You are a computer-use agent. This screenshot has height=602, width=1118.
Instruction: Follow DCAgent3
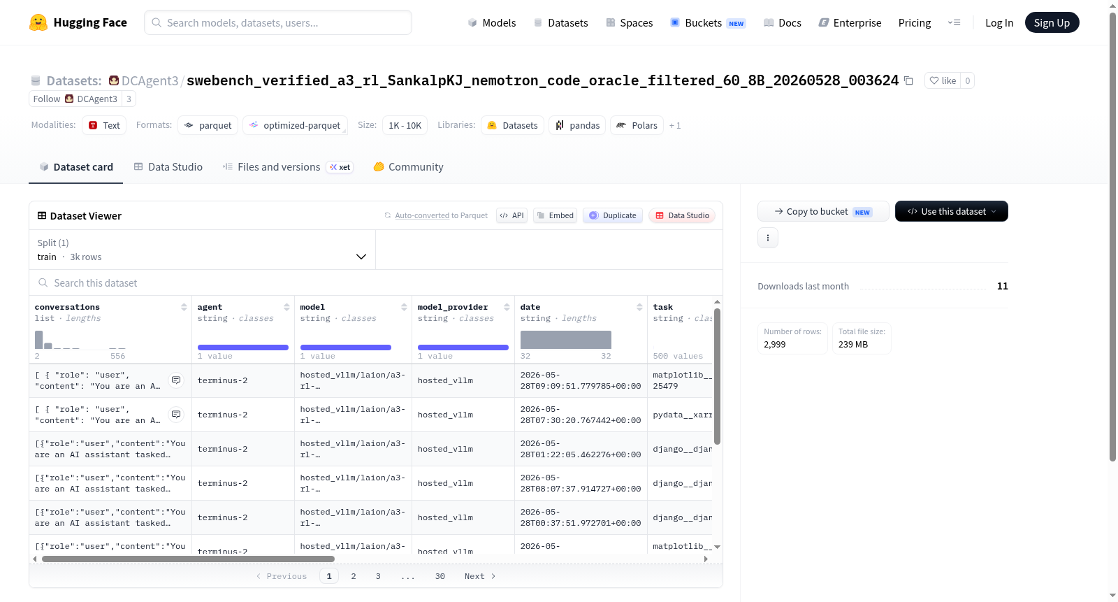point(75,99)
